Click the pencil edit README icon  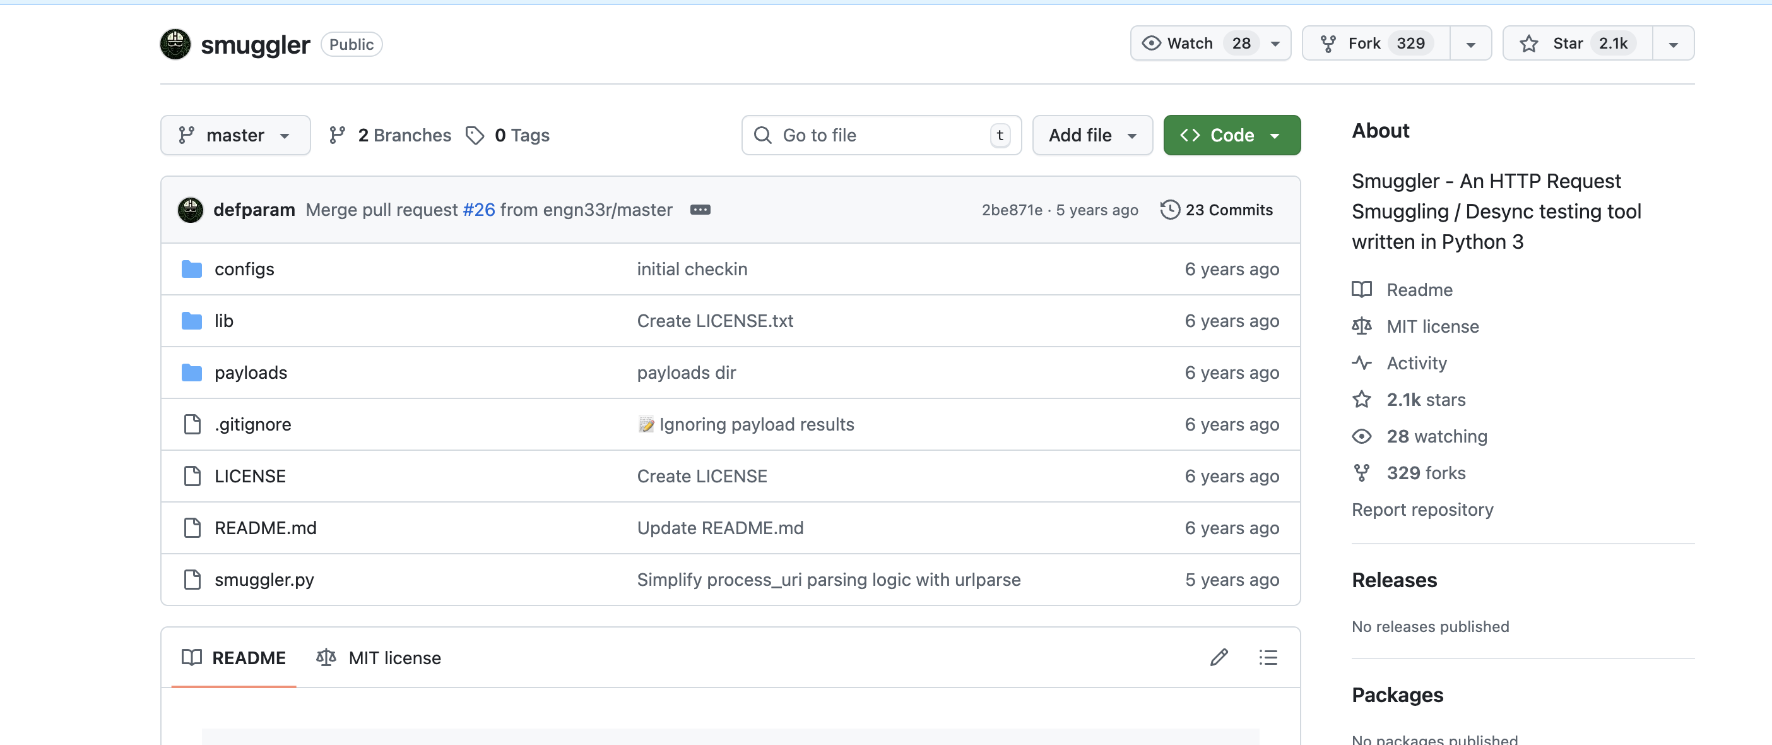point(1218,658)
